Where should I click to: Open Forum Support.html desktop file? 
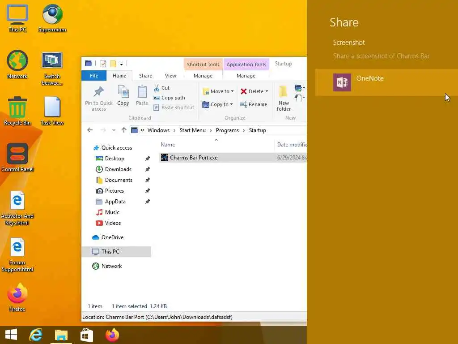click(x=17, y=255)
